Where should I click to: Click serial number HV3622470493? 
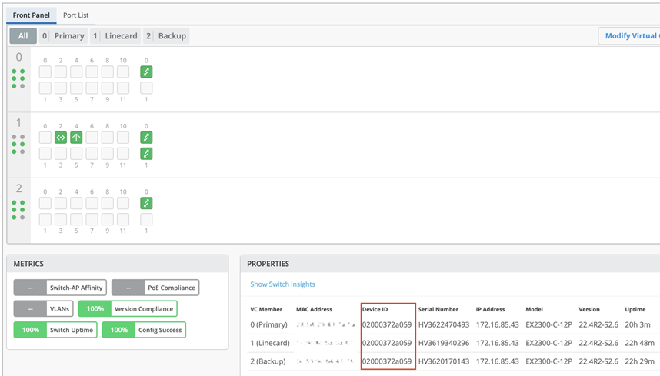click(444, 324)
